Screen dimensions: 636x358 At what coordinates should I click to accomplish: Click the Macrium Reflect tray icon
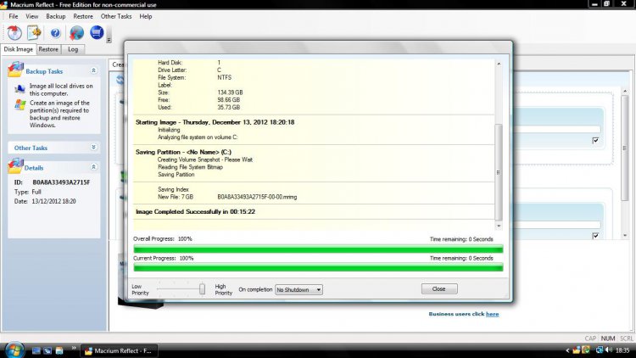(x=577, y=350)
